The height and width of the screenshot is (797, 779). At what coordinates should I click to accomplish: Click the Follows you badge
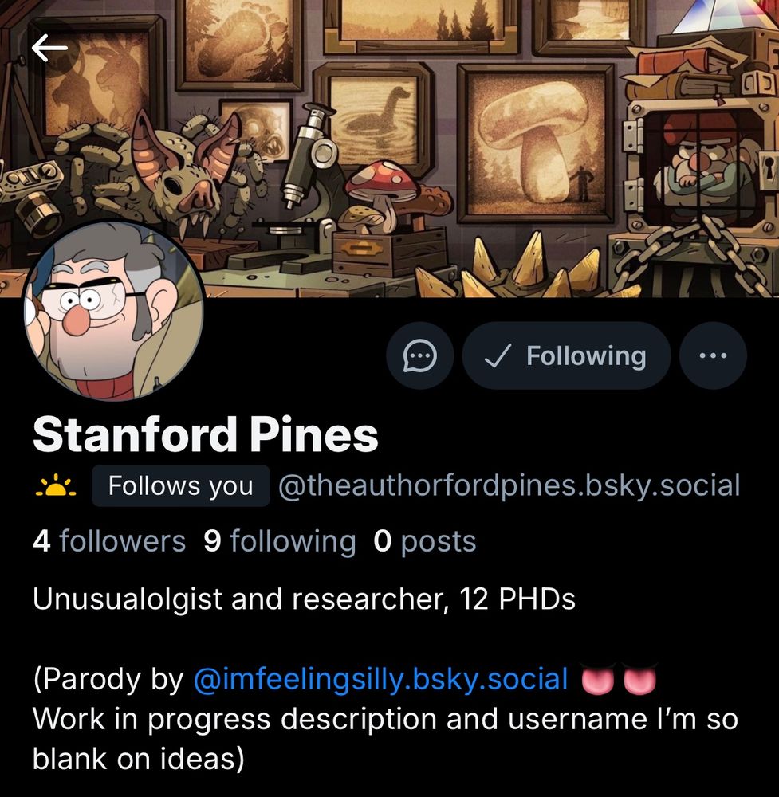[180, 486]
